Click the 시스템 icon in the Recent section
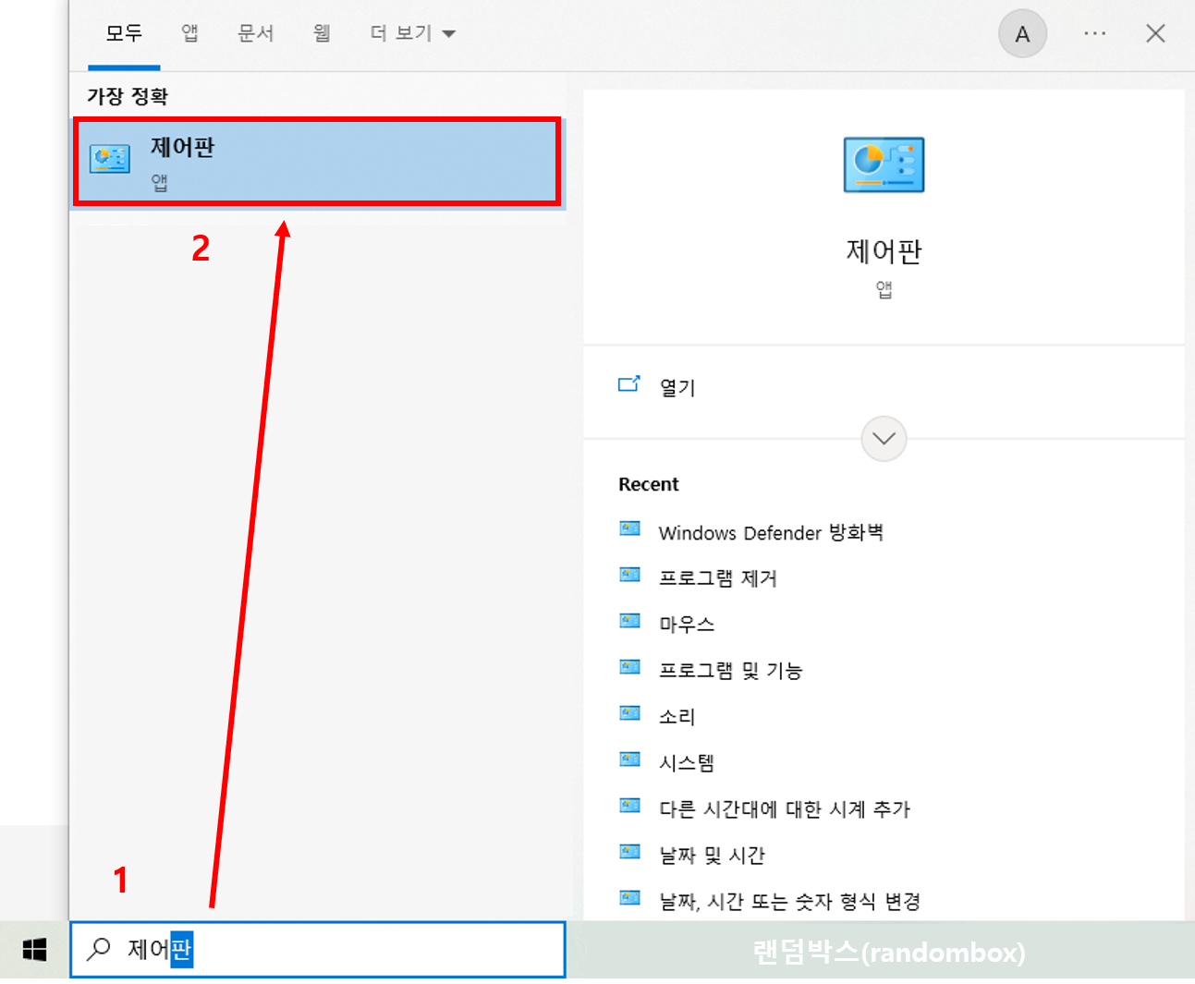Screen dimensions: 1195x984 click(x=629, y=759)
